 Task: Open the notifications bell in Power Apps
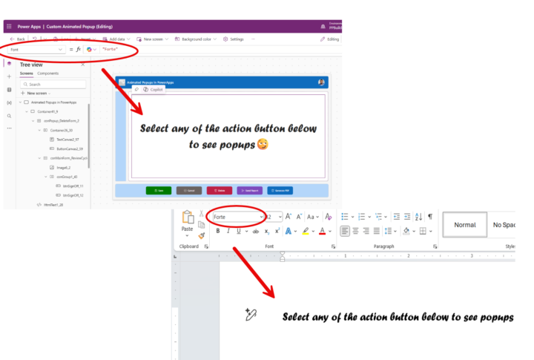pos(323,26)
